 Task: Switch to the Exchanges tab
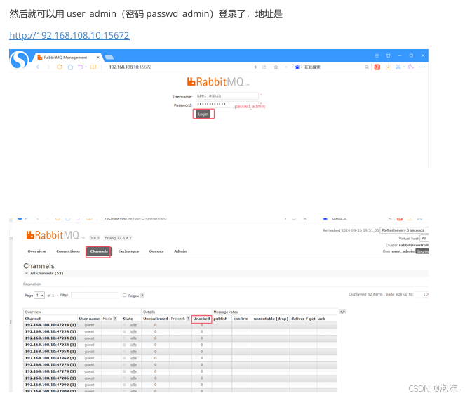[x=128, y=251]
